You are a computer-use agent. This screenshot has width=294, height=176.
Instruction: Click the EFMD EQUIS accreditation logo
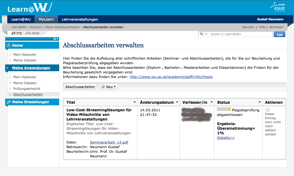point(278,7)
